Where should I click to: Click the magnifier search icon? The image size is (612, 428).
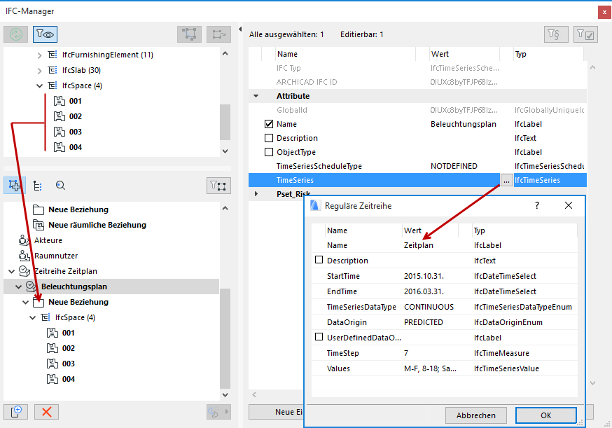point(60,186)
